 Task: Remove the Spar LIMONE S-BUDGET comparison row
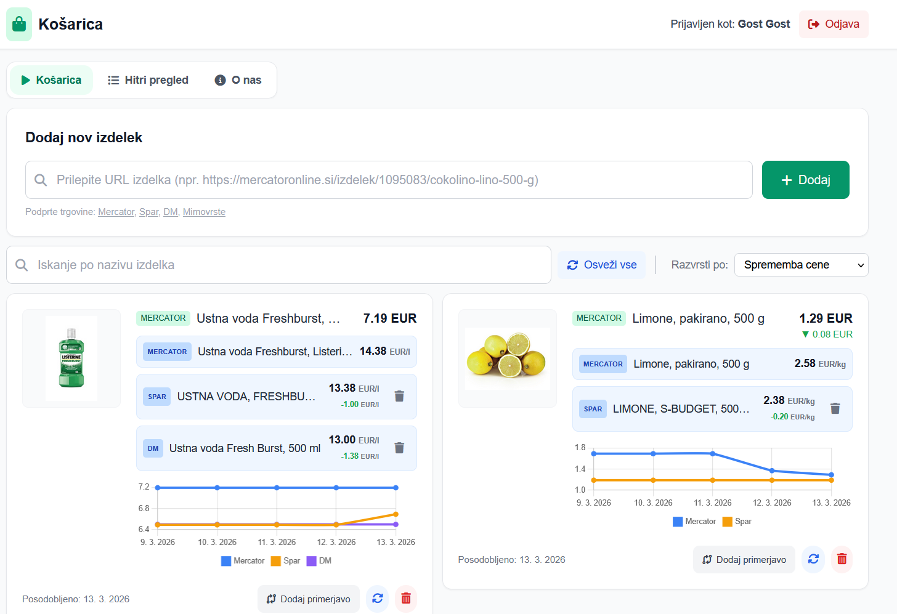[x=835, y=408]
